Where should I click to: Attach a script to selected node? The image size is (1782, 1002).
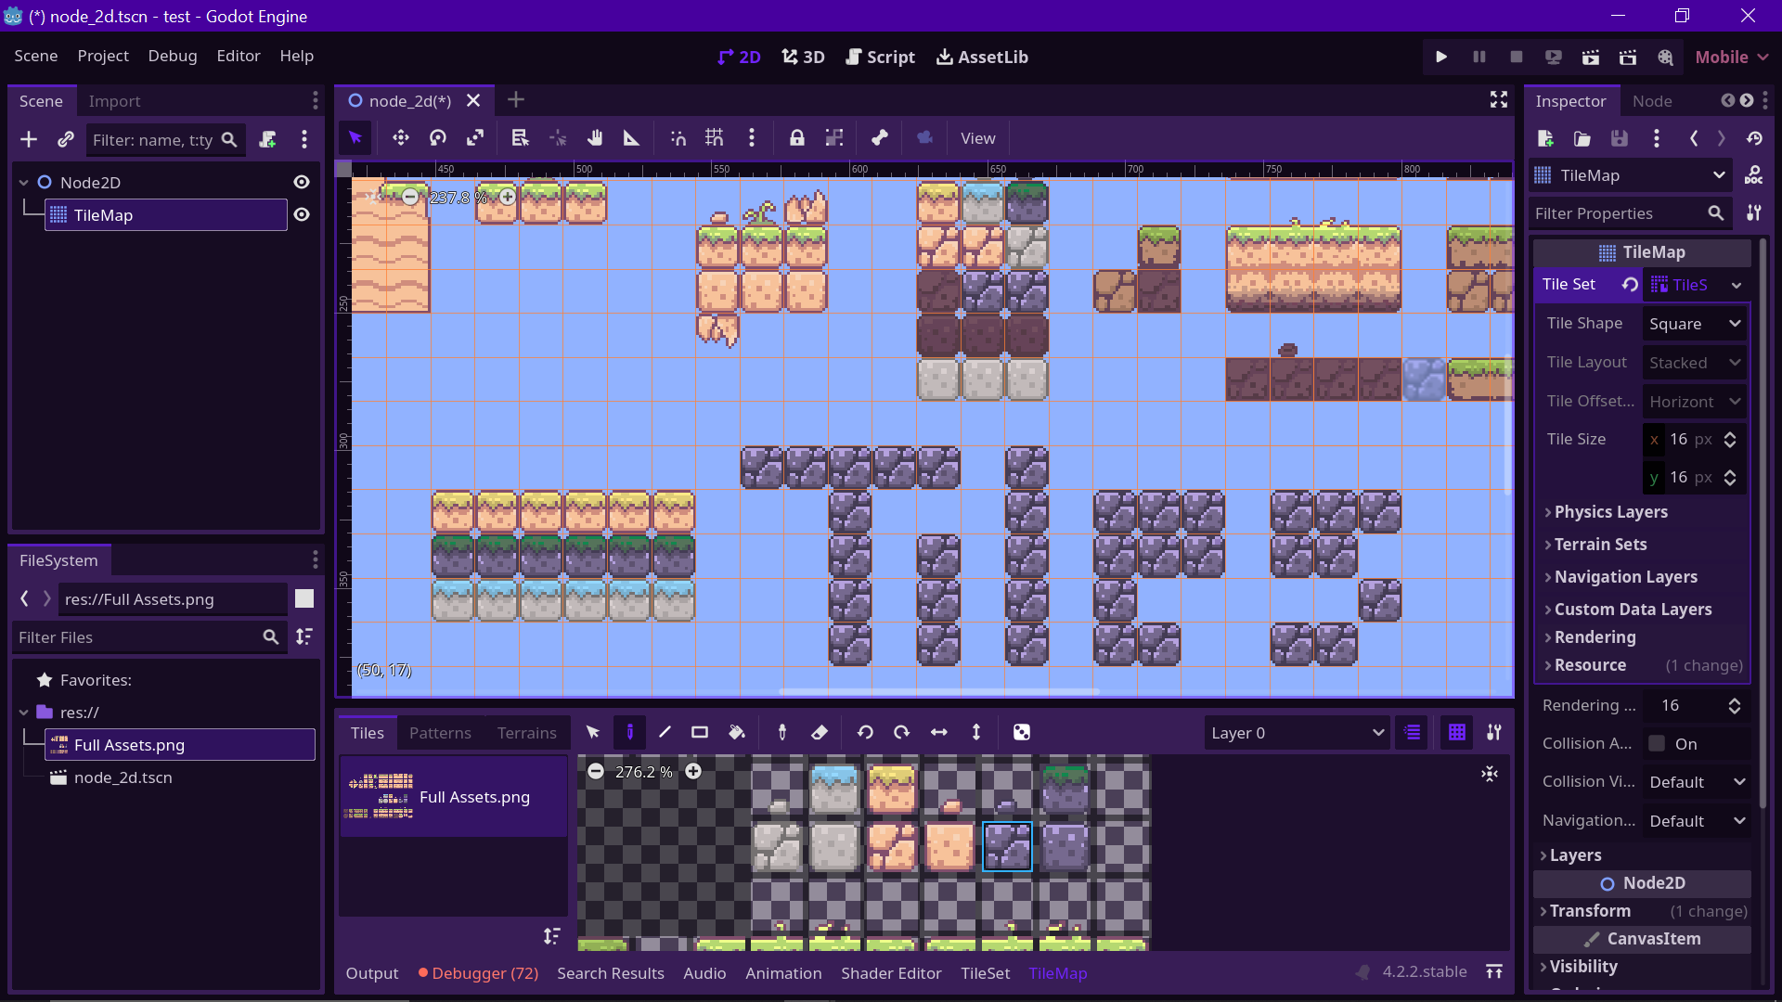267,139
